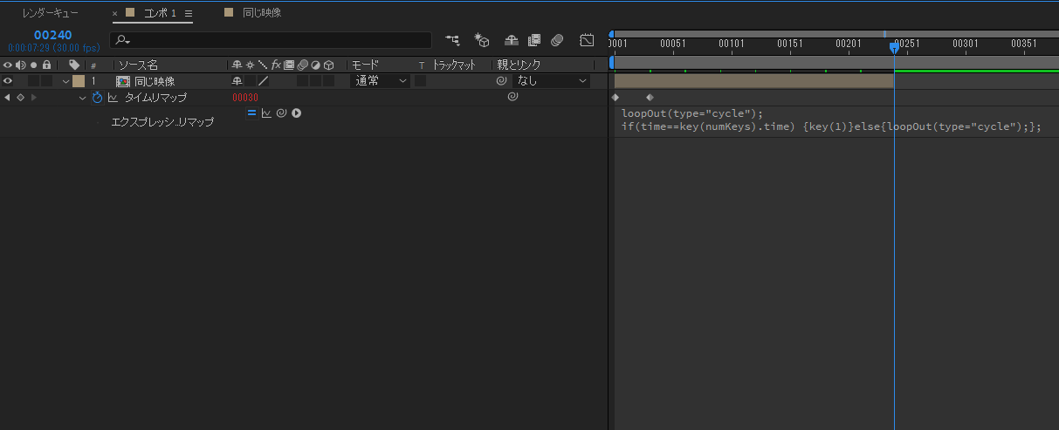
Task: Toggle the タイムリマップ stopwatch
Action: 98,98
